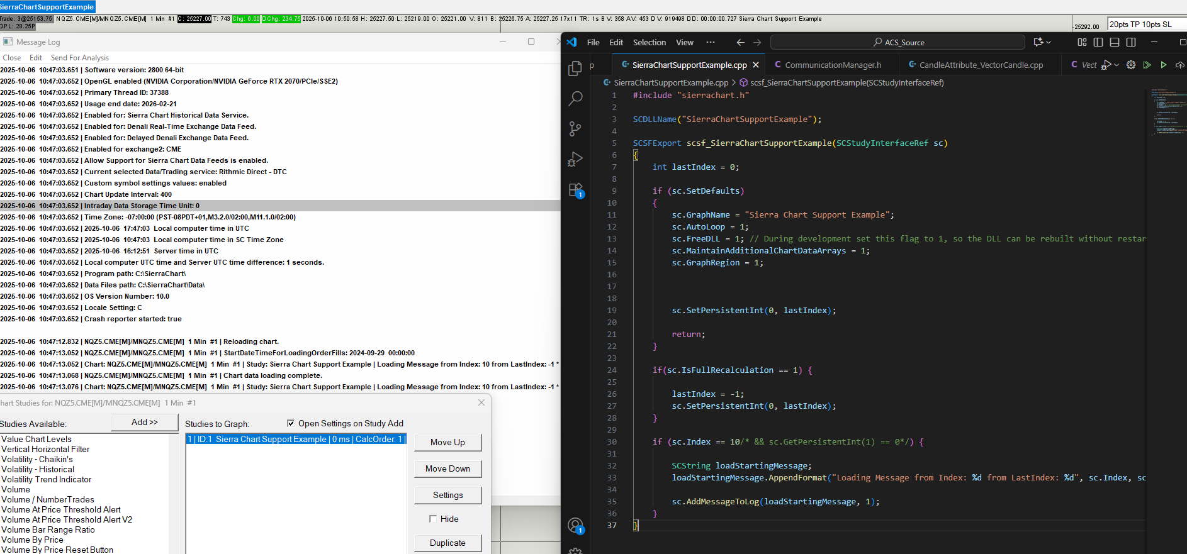Close the SierraChartSupportExample.cpp tab
The height and width of the screenshot is (554, 1187).
[756, 65]
